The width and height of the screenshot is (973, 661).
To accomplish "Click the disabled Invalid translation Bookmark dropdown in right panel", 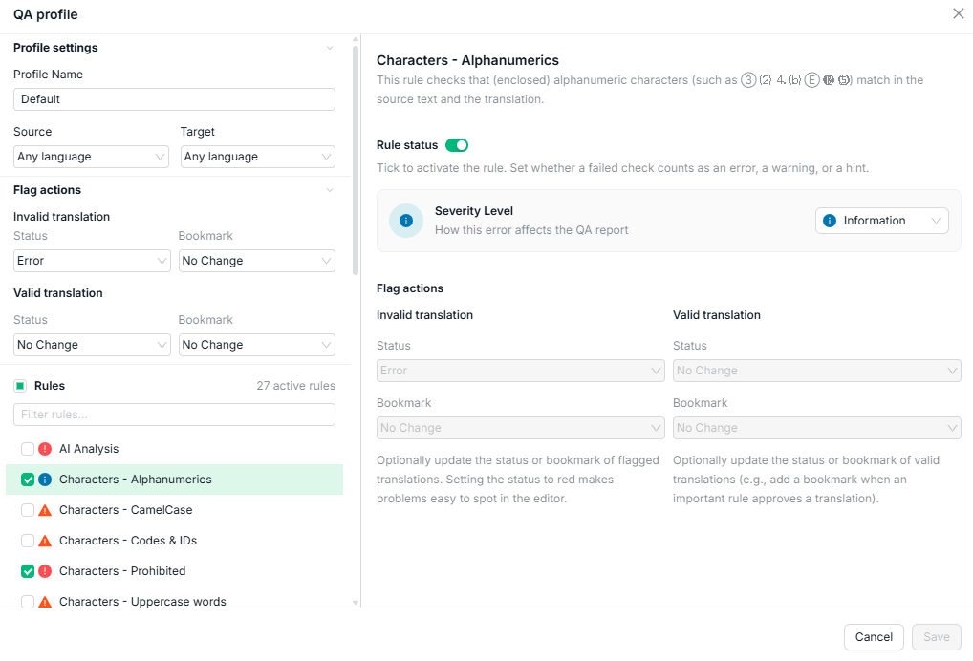I will click(x=521, y=428).
